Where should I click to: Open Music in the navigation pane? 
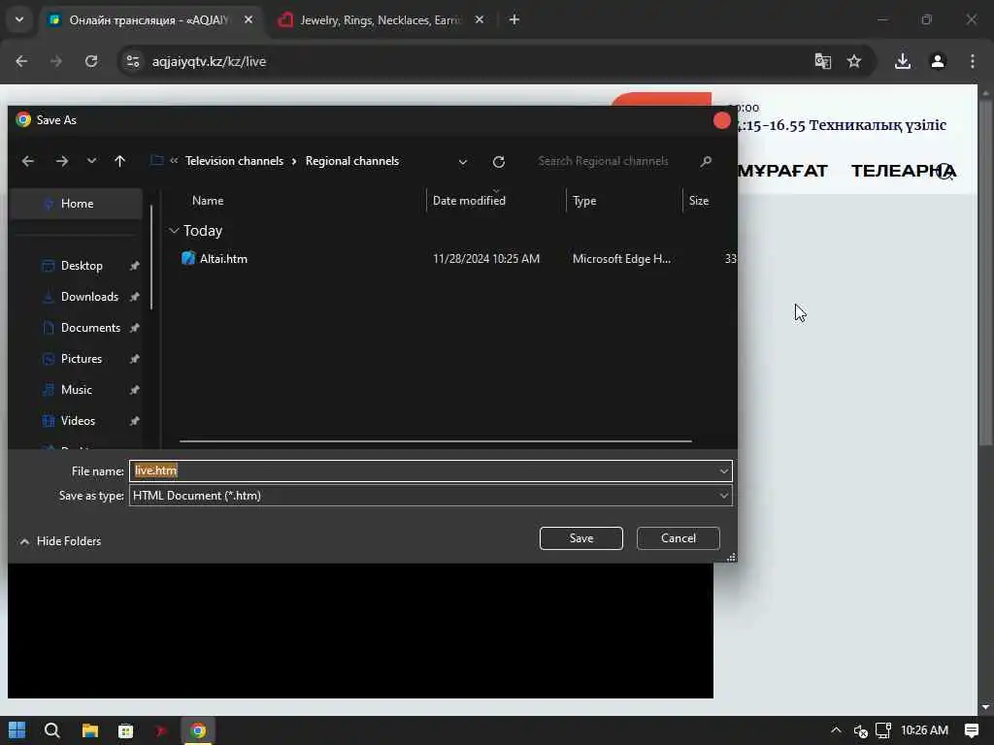76,390
